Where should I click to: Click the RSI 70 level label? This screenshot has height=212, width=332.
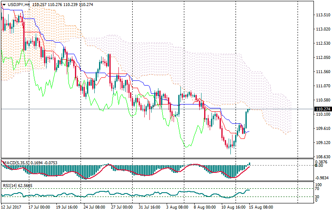[x=316, y=189]
